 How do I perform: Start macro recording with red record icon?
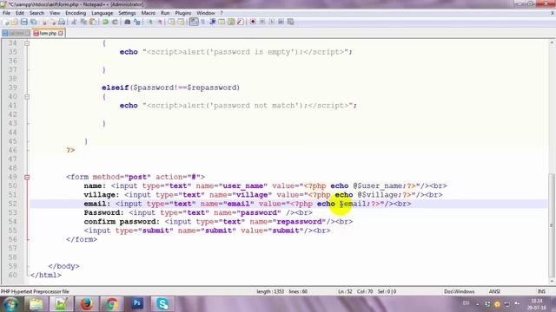tap(253, 22)
